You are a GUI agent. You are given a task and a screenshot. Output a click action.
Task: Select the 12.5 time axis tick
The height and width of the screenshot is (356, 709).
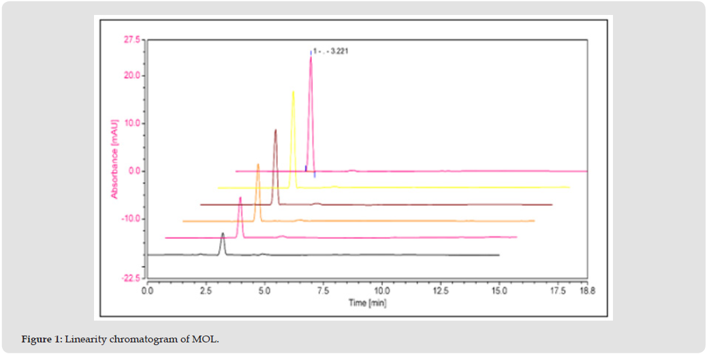point(441,291)
